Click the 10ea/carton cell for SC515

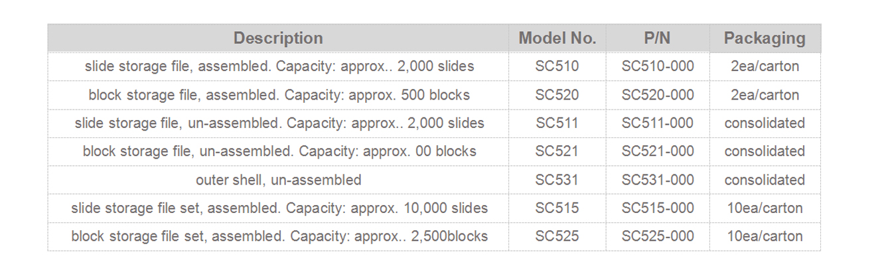765,208
